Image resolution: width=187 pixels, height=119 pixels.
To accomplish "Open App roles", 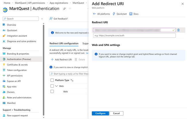I will [12, 87].
